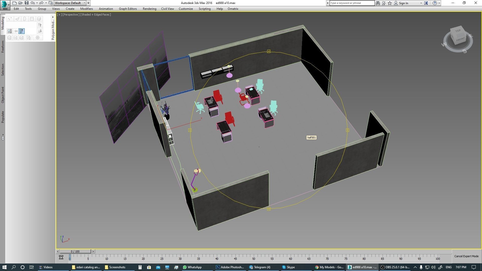Image resolution: width=482 pixels, height=271 pixels.
Task: Click the Open File folder icon
Action: (x=21, y=3)
